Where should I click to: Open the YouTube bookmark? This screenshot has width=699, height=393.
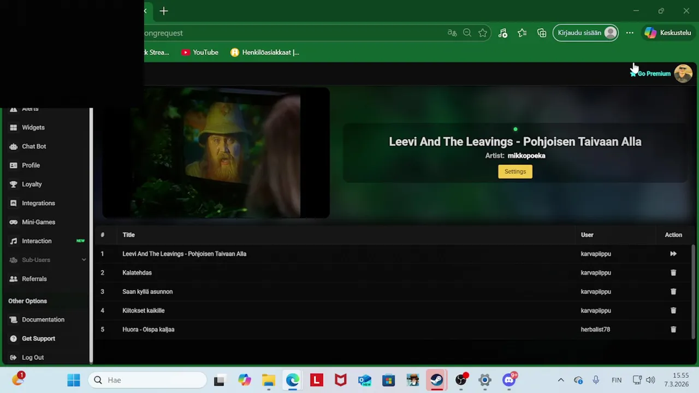pyautogui.click(x=200, y=52)
